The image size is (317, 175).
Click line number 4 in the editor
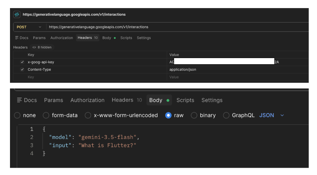[32, 153]
